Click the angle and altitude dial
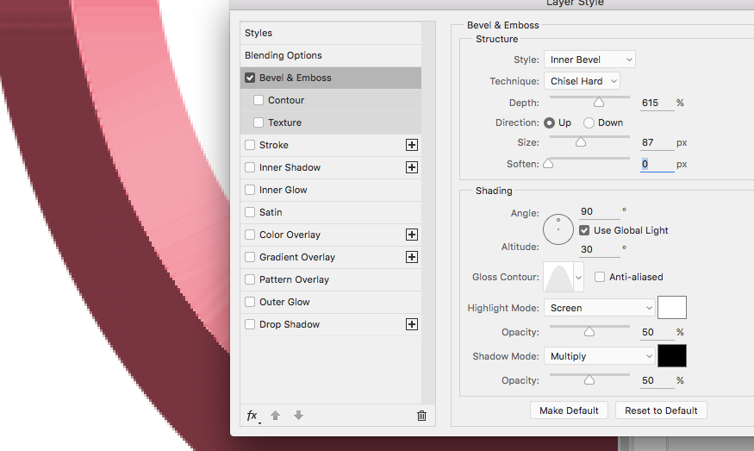The height and width of the screenshot is (451, 754). pyautogui.click(x=558, y=229)
